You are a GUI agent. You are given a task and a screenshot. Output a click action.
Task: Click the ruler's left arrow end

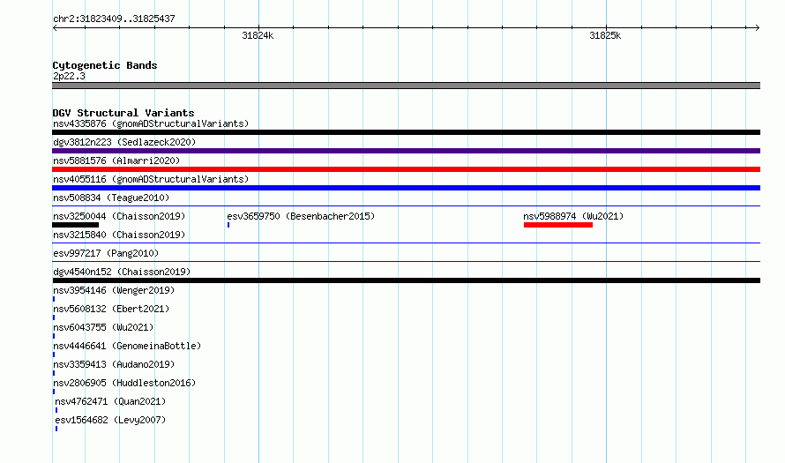(x=55, y=28)
